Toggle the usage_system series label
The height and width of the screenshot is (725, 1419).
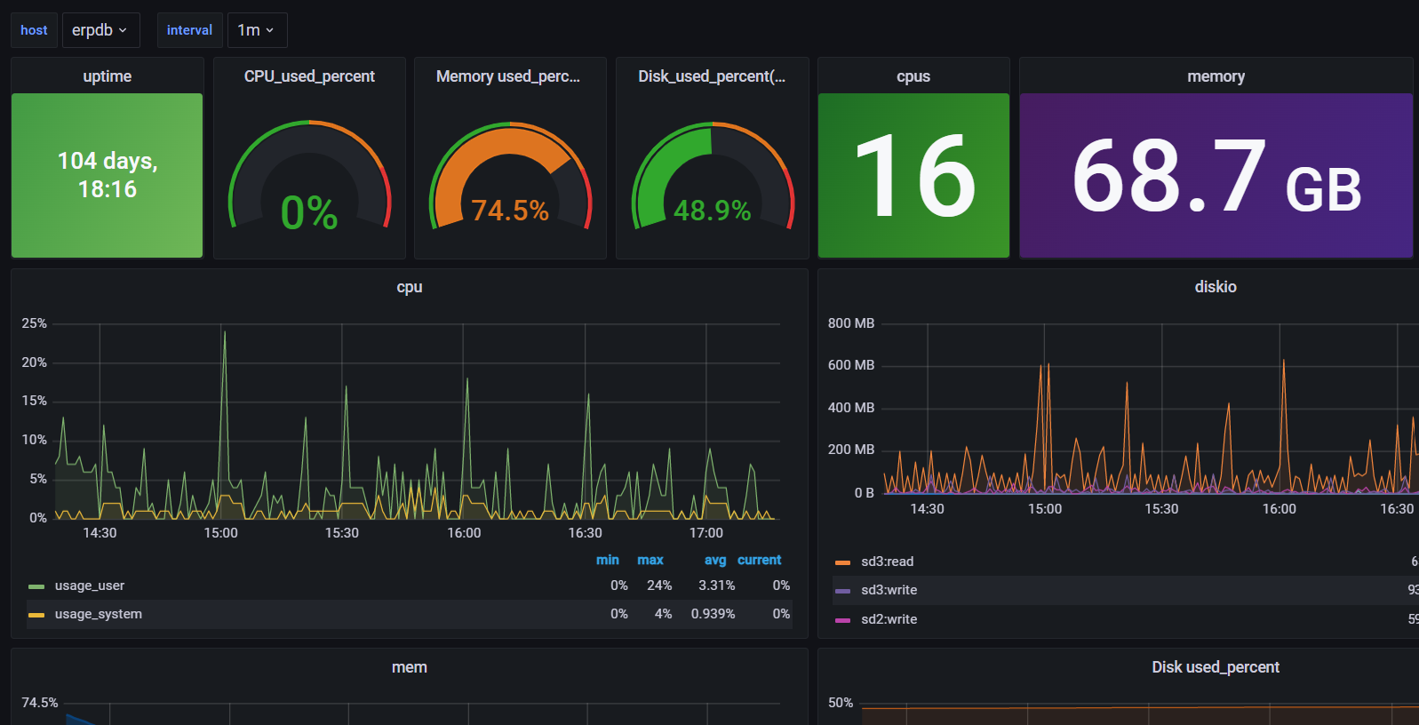99,614
